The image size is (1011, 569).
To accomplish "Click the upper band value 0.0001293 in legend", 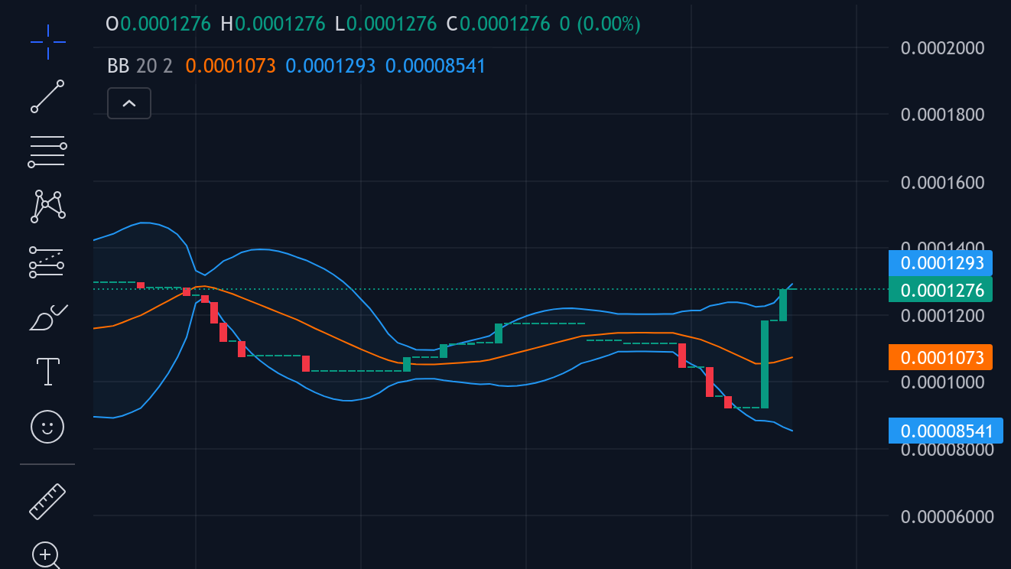I will (330, 66).
